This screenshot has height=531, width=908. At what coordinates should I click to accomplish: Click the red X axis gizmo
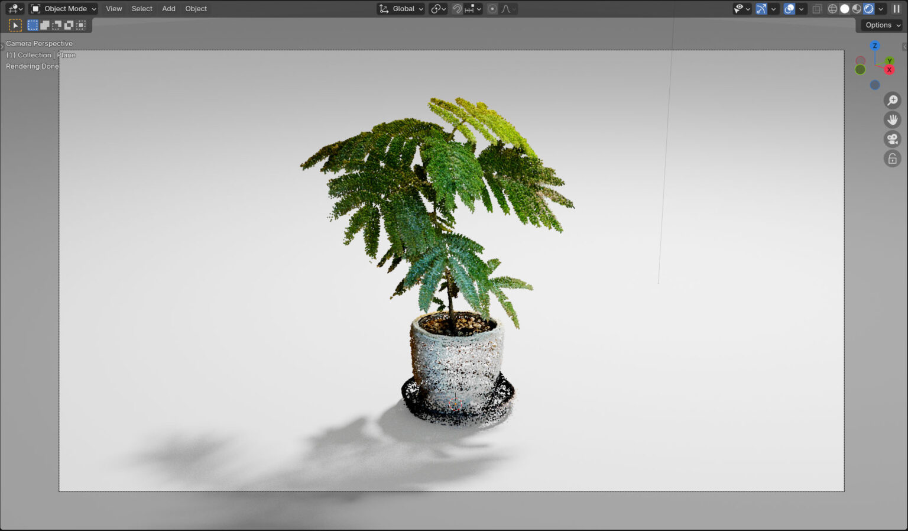coord(889,70)
